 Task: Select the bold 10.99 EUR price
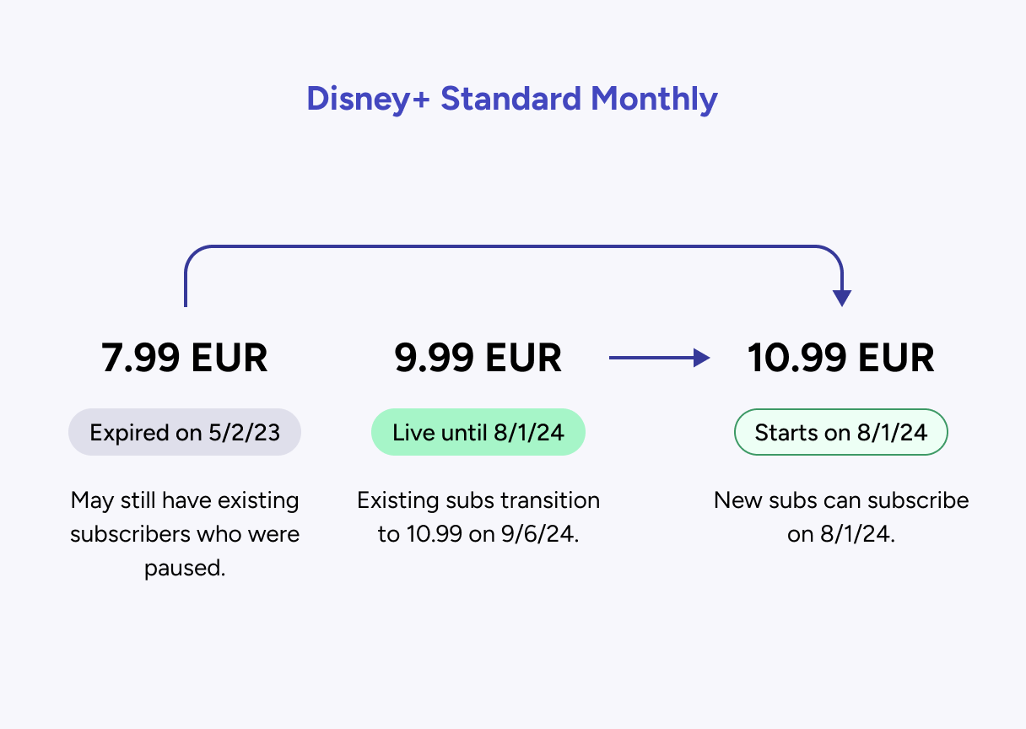841,359
